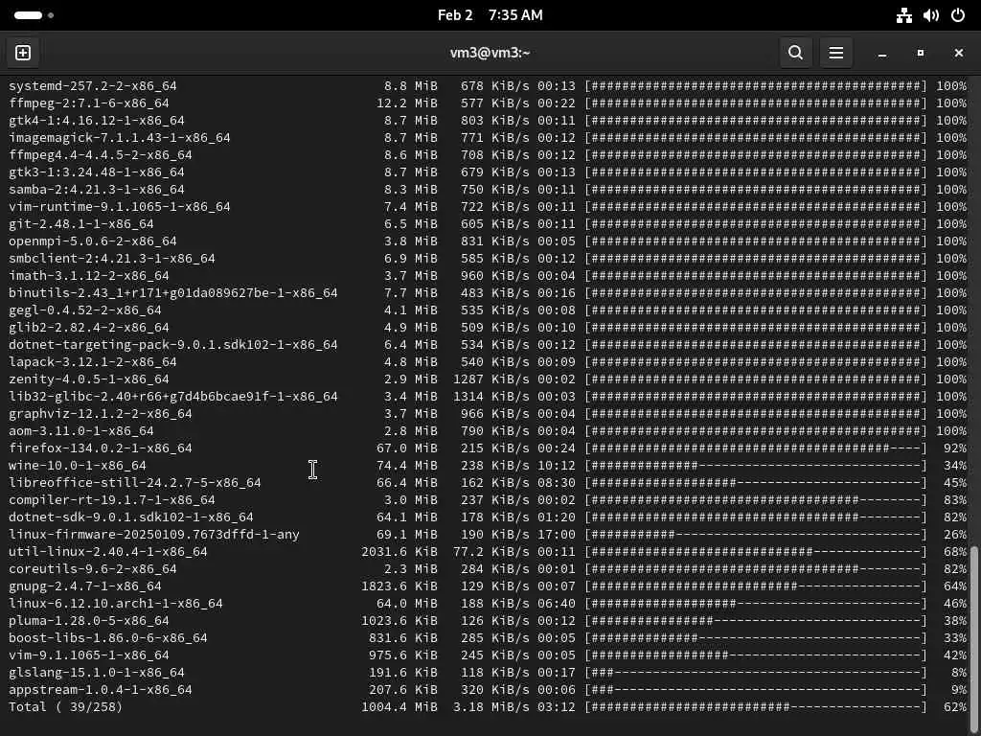Click the coreutils-9.6-2-x86_64 name

(x=93, y=569)
